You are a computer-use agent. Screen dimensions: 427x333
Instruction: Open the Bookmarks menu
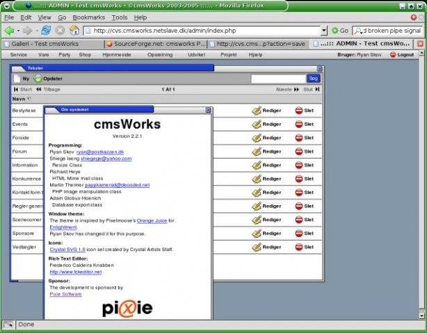(89, 17)
